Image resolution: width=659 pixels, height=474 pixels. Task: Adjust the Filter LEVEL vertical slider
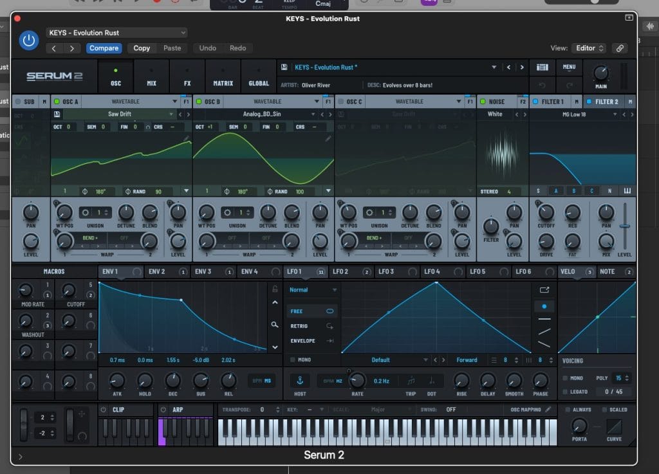click(x=625, y=226)
